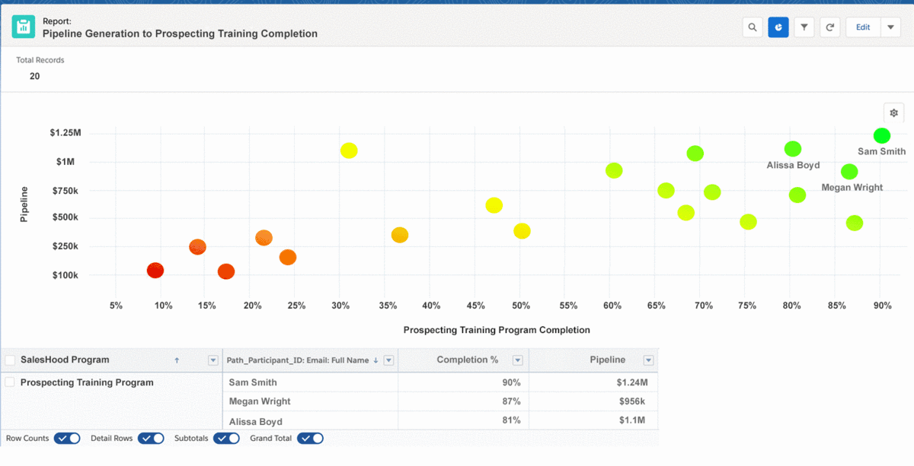
Task: Open the filter icon
Action: (x=804, y=27)
